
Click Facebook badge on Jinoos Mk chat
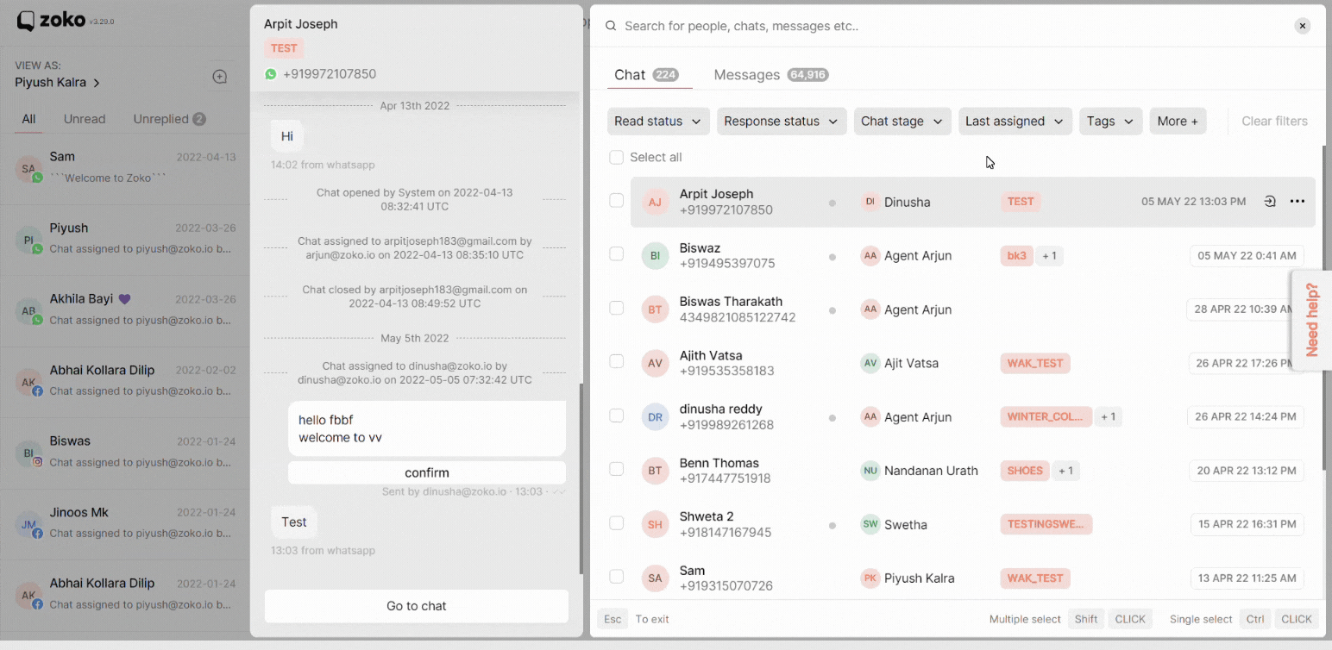[x=37, y=534]
